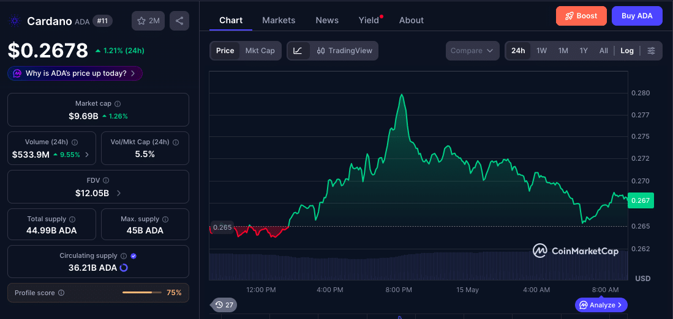Screen dimensions: 673x319
Task: Click the 8:00 PM time axis label
Action: pyautogui.click(x=398, y=290)
